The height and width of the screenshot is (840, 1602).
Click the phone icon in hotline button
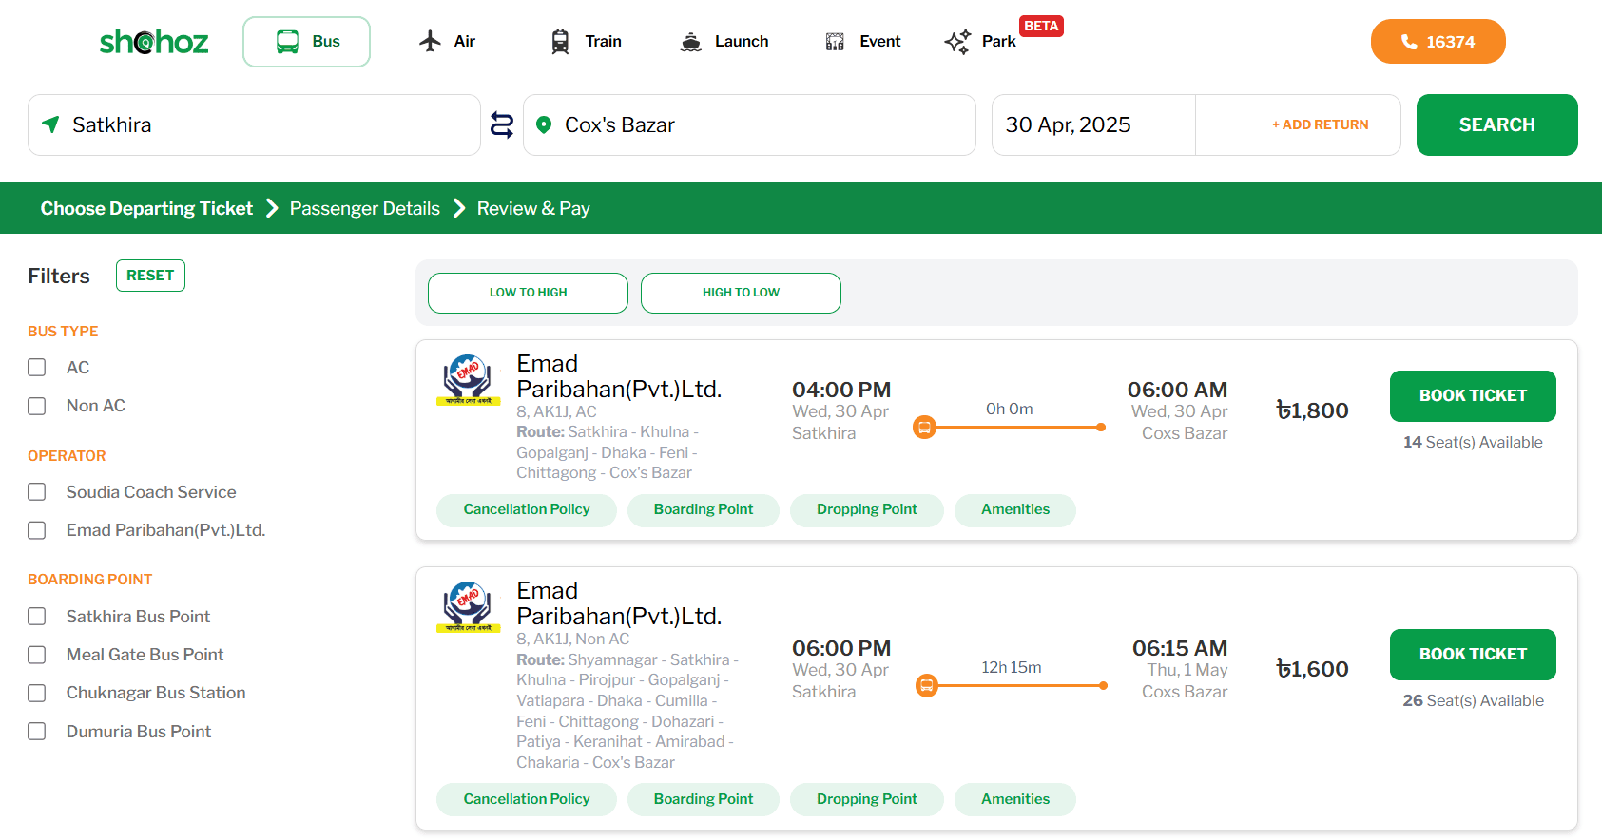tap(1409, 42)
